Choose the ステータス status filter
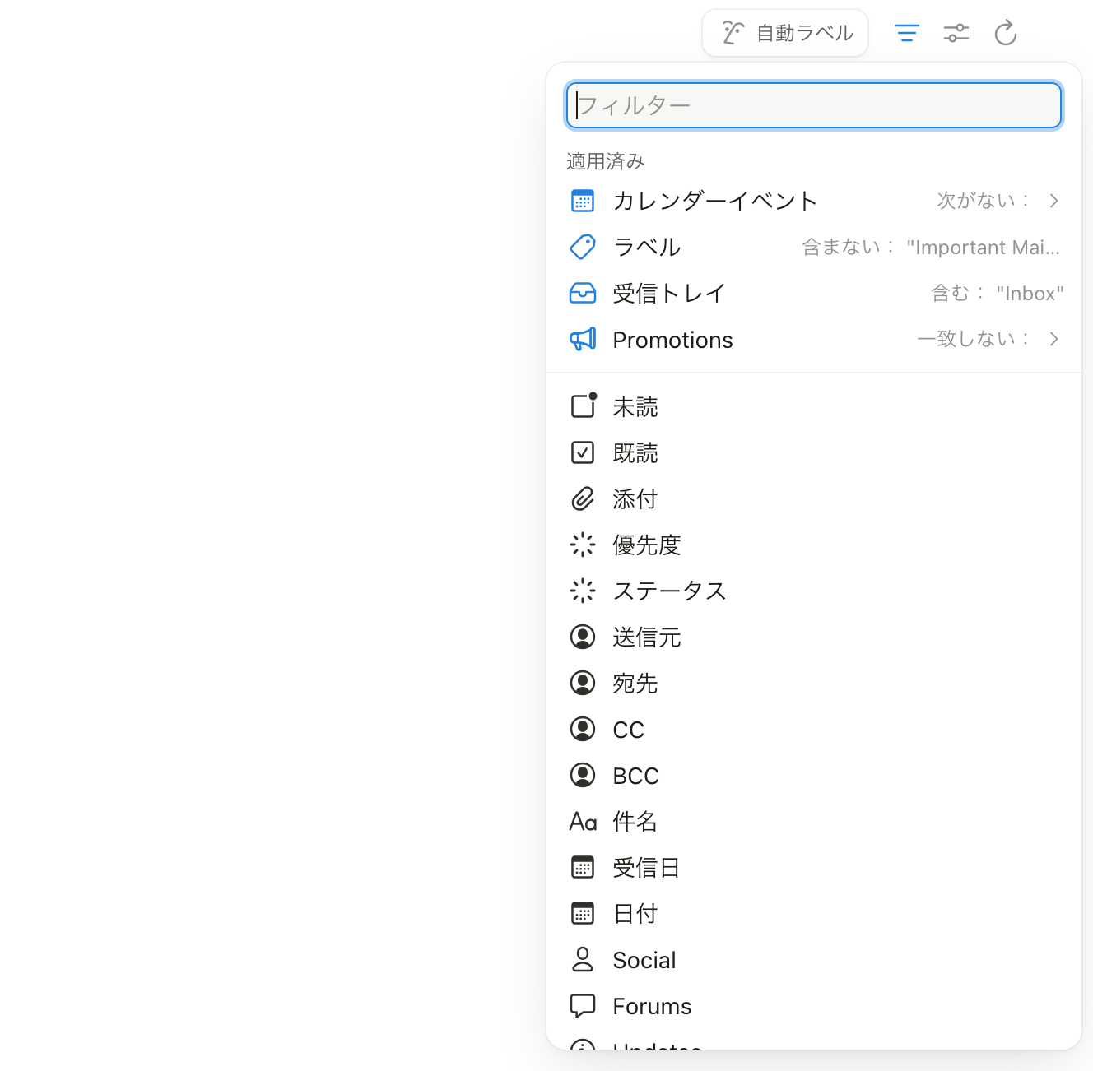This screenshot has width=1093, height=1071. click(x=669, y=591)
